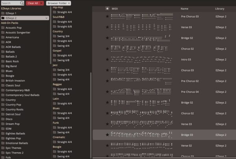The image size is (236, 159).
Task: Click the search magnifier icon
Action: click(x=22, y=3)
